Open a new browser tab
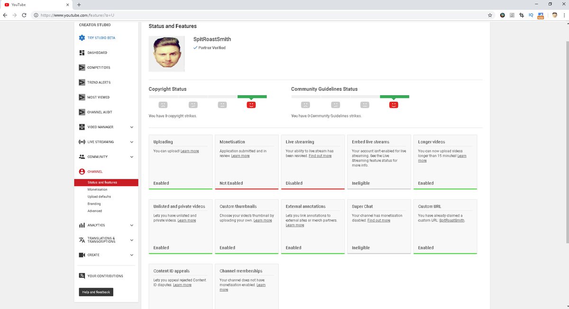Image resolution: width=569 pixels, height=309 pixels. pyautogui.click(x=79, y=5)
